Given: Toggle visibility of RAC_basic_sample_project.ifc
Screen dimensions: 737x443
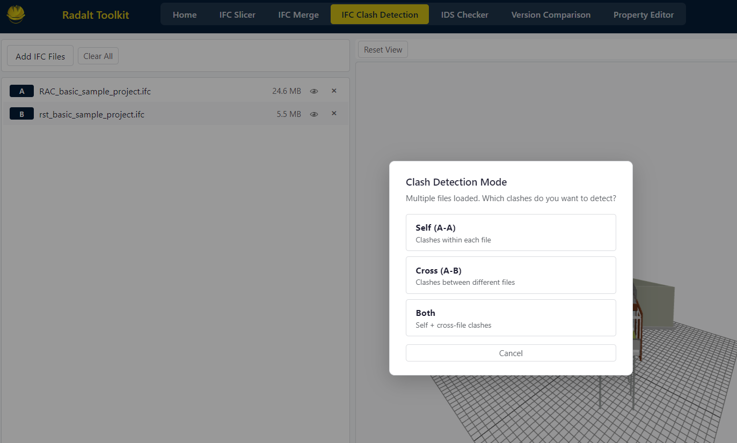Looking at the screenshot, I should tap(314, 91).
